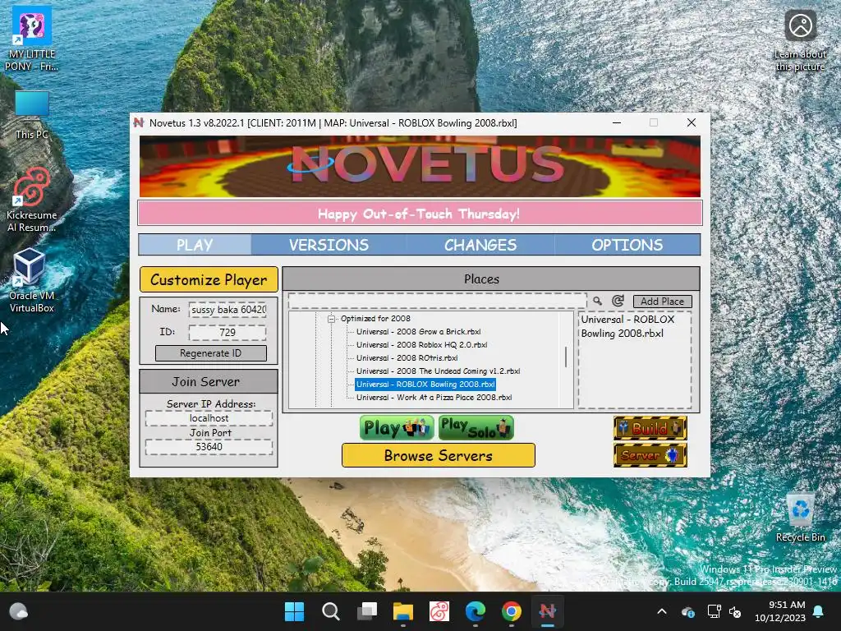This screenshot has height=631, width=841.
Task: Select Universal - 2008 The Undead Coming v1.2.rbxl
Action: (x=439, y=371)
